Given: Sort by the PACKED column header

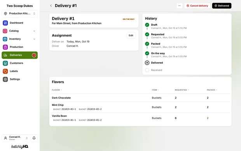Looking at the screenshot, I should point(212,90).
